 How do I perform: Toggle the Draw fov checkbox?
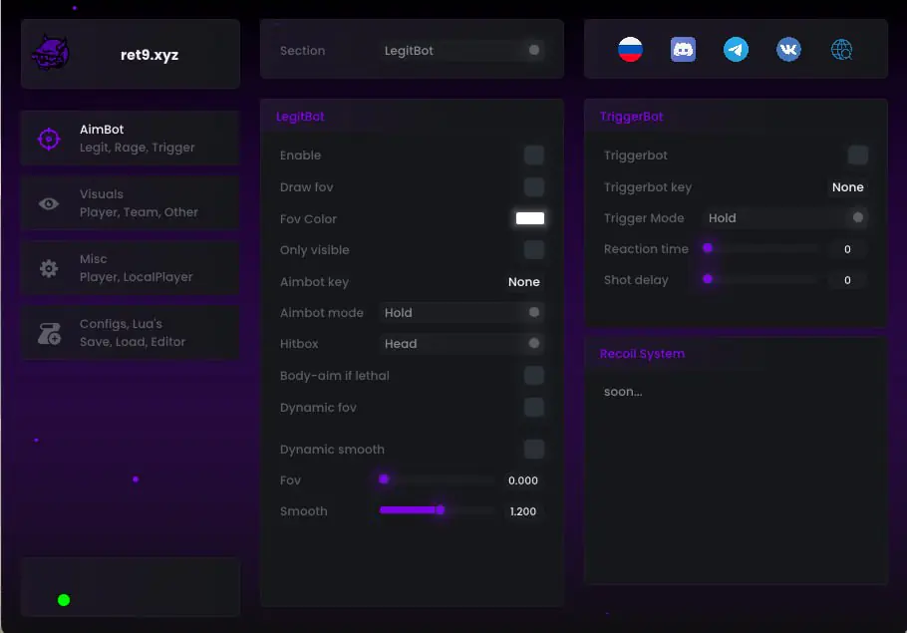tap(534, 186)
